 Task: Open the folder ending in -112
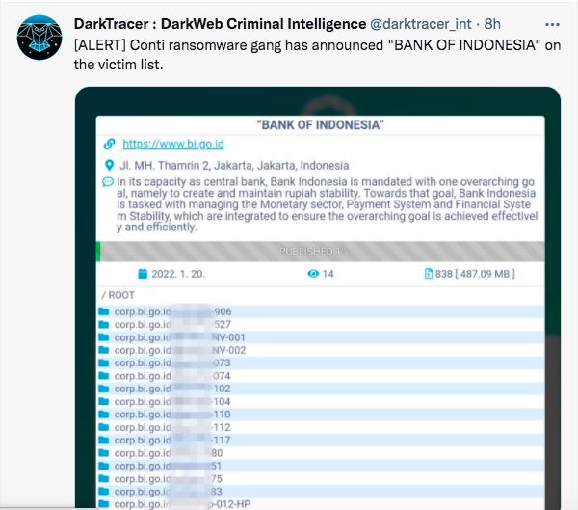(x=321, y=427)
